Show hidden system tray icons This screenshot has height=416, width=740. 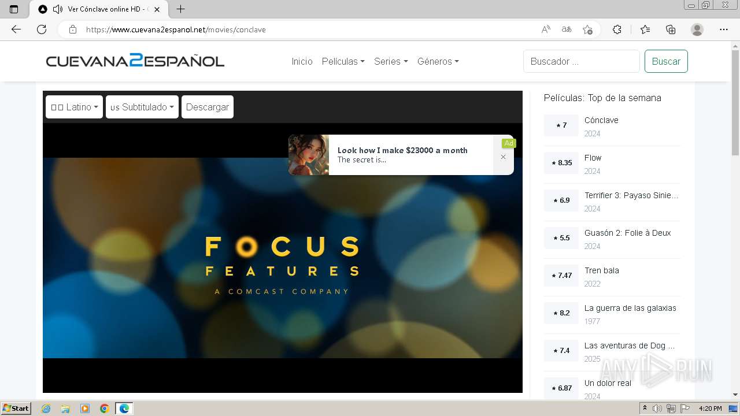pyautogui.click(x=645, y=408)
